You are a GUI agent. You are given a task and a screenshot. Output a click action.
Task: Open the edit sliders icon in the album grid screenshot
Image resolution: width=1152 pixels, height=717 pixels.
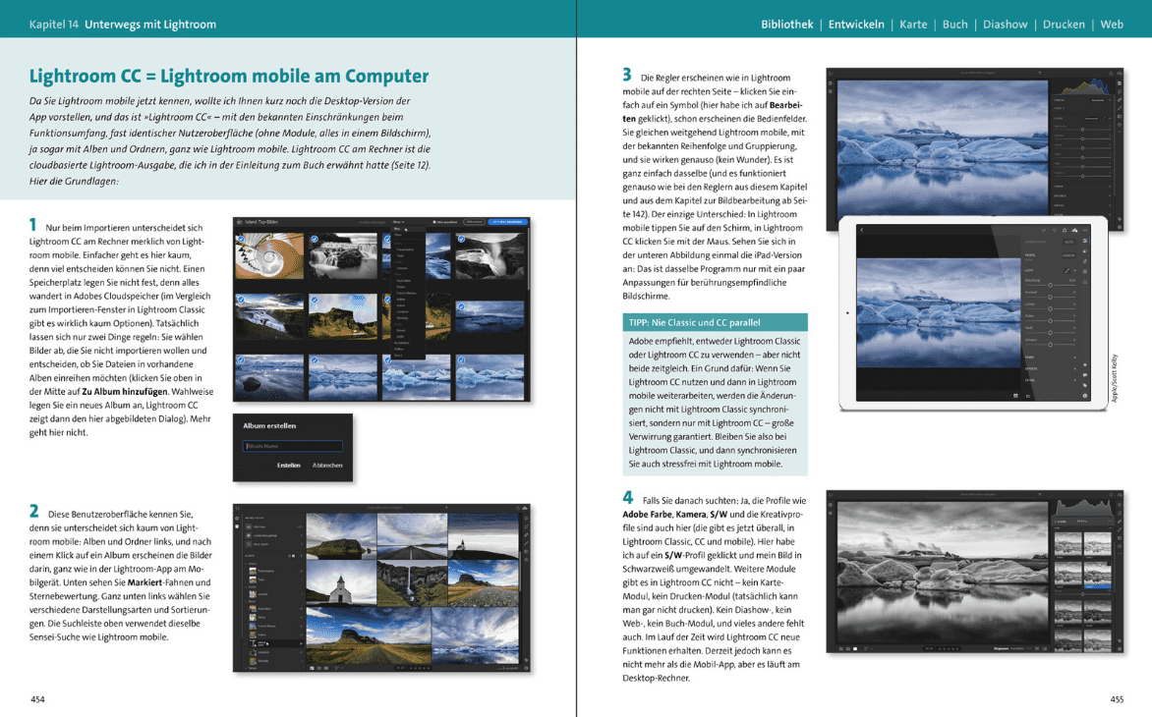coord(525,518)
